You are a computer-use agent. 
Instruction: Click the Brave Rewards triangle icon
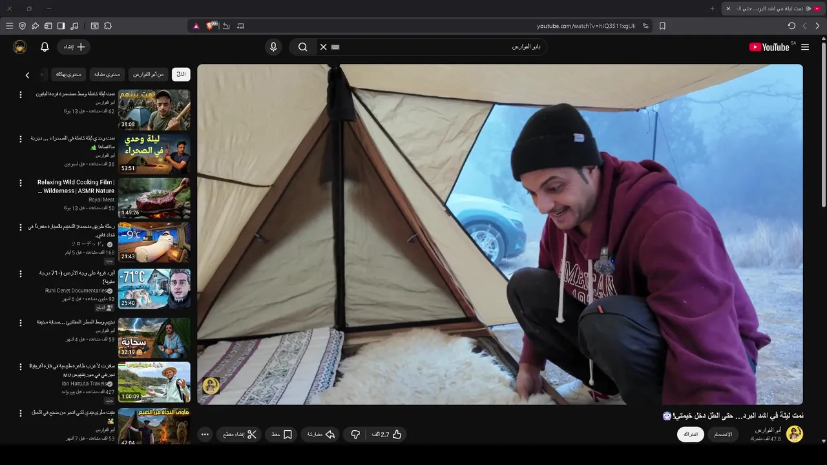tap(196, 26)
